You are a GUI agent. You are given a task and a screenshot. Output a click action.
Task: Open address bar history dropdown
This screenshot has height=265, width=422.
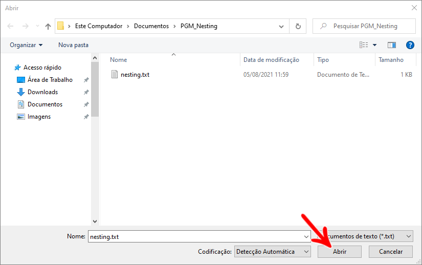point(281,27)
